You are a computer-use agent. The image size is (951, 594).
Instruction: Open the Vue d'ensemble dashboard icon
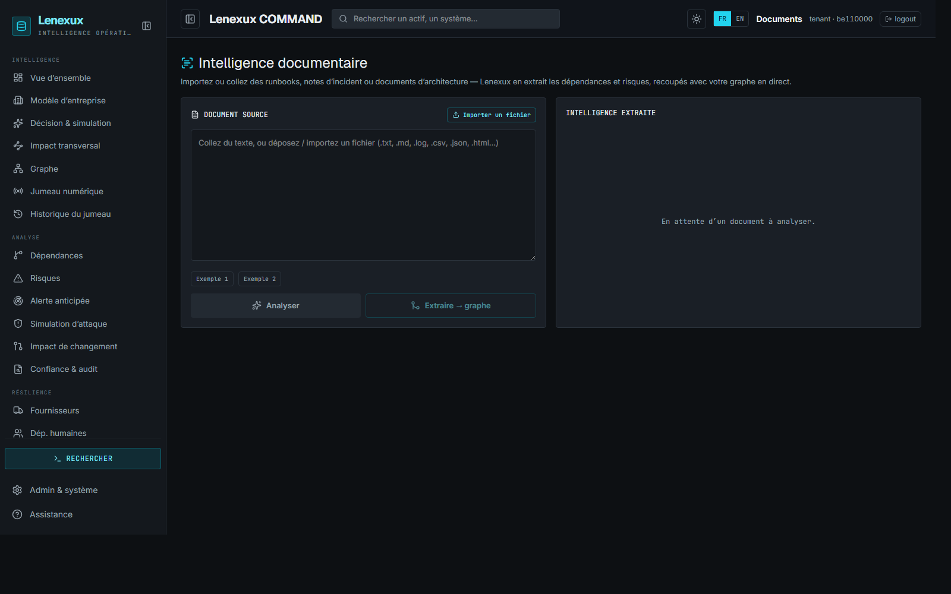[x=18, y=78]
